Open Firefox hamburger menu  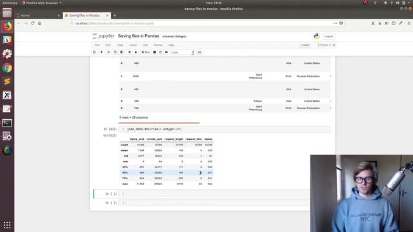(x=408, y=23)
